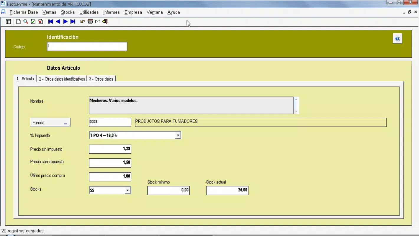Switch to 2 - Otros datos identificativos tab
Viewport: 419px width, 236px height.
(x=62, y=79)
